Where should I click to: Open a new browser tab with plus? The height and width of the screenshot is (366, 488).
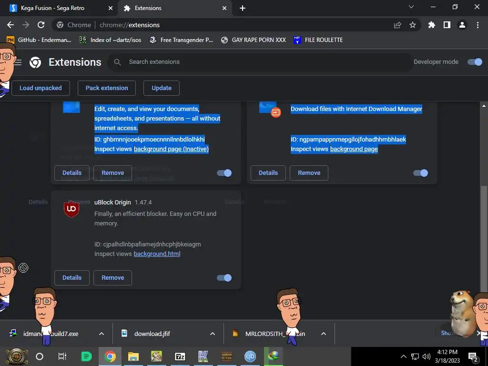(243, 8)
